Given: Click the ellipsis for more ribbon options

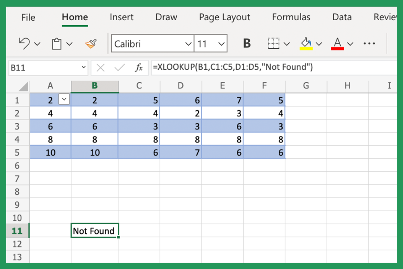Looking at the screenshot, I should click(369, 43).
